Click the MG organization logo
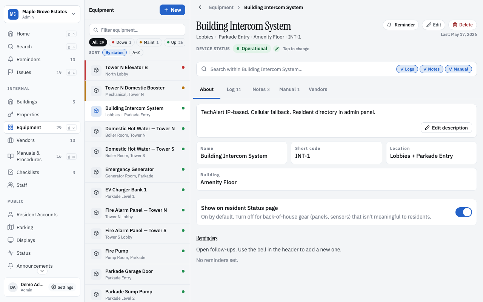The height and width of the screenshot is (302, 483). tap(13, 14)
